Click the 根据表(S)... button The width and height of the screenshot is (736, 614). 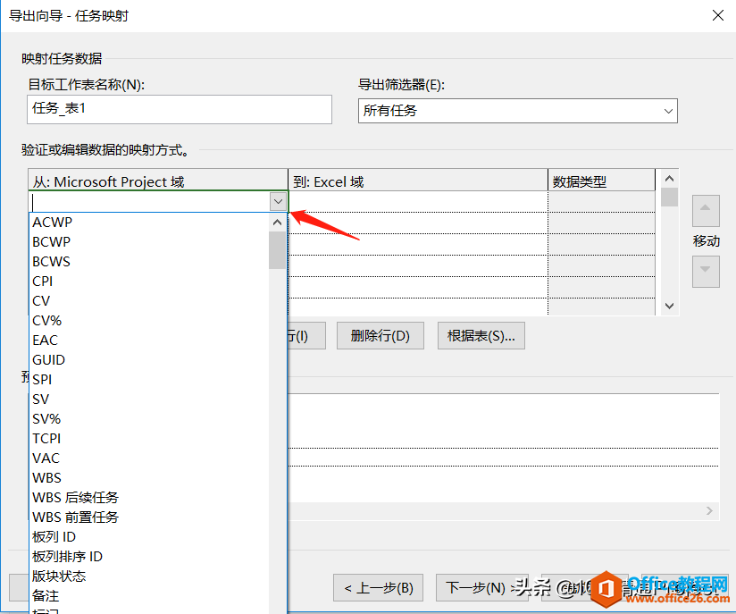tap(481, 335)
